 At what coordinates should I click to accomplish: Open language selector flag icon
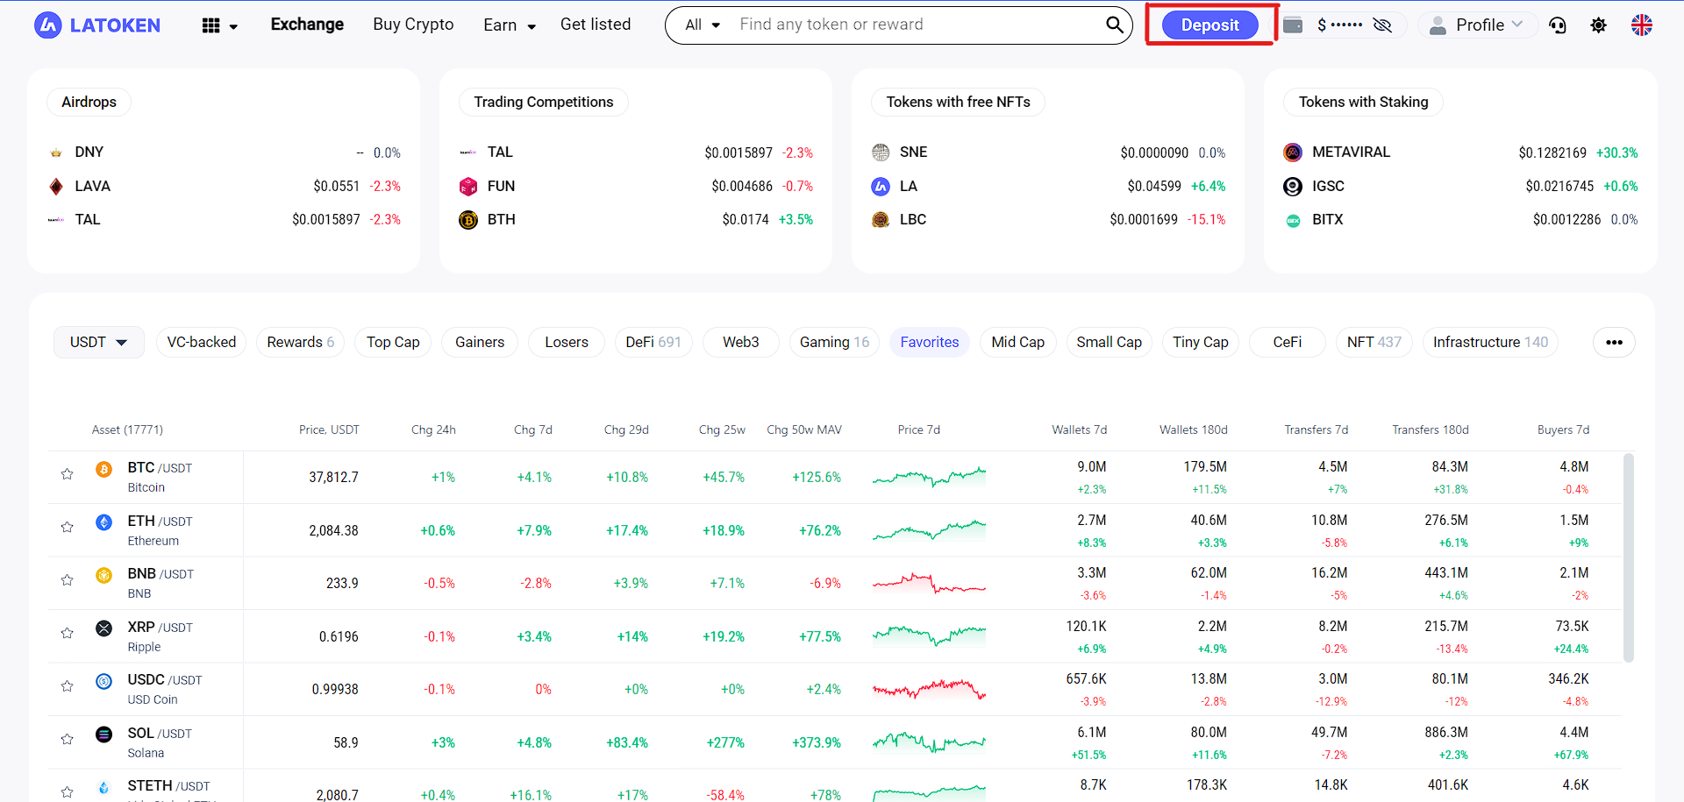coord(1641,25)
